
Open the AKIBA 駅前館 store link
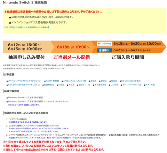53,81
